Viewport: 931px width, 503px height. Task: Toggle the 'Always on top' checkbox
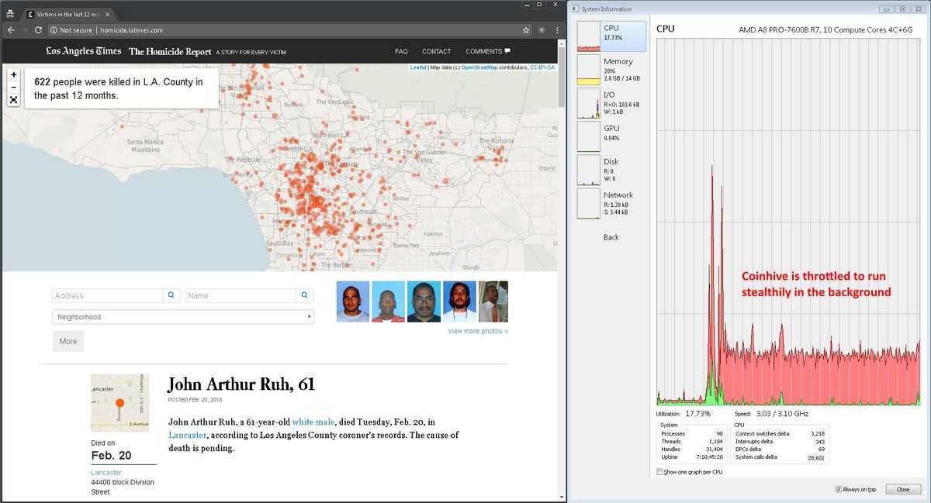[x=839, y=489]
